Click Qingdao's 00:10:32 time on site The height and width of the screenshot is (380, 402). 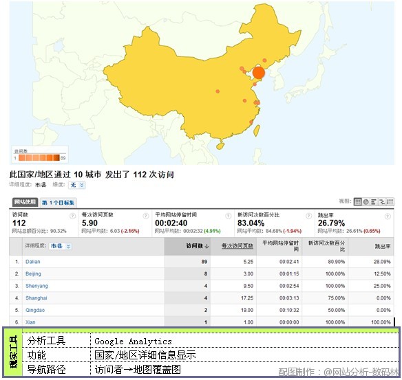[x=289, y=310]
